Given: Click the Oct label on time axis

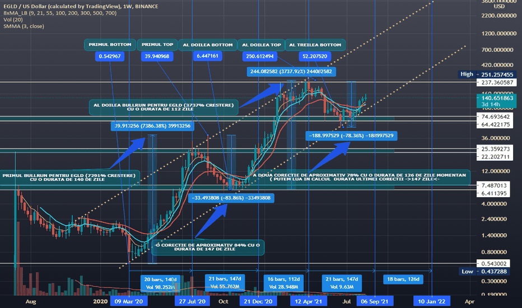Looking at the screenshot, I should point(223,301).
